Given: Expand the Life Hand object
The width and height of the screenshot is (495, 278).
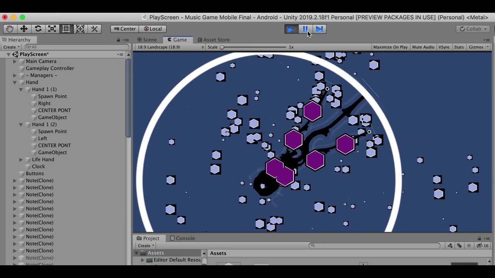Looking at the screenshot, I should 21,159.
